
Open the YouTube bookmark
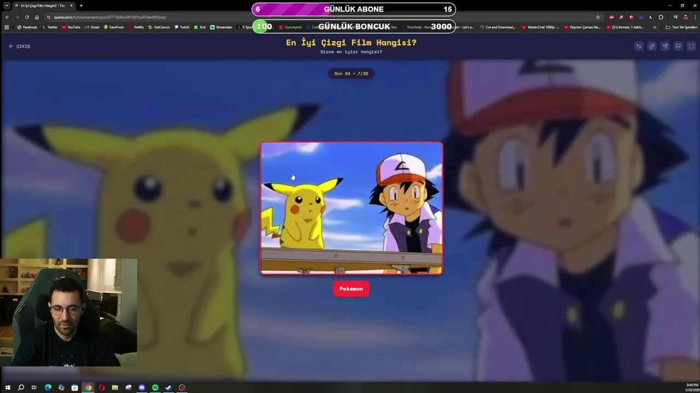pos(71,27)
